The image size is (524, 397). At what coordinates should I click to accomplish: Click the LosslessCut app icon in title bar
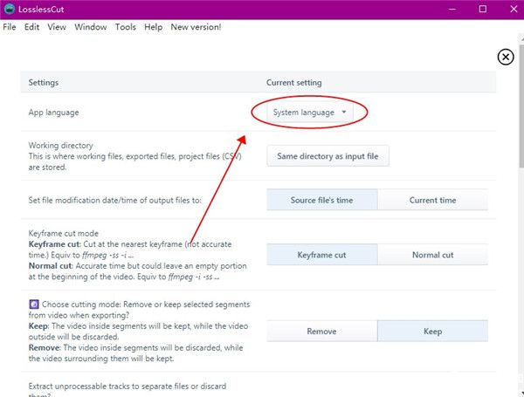[10, 9]
